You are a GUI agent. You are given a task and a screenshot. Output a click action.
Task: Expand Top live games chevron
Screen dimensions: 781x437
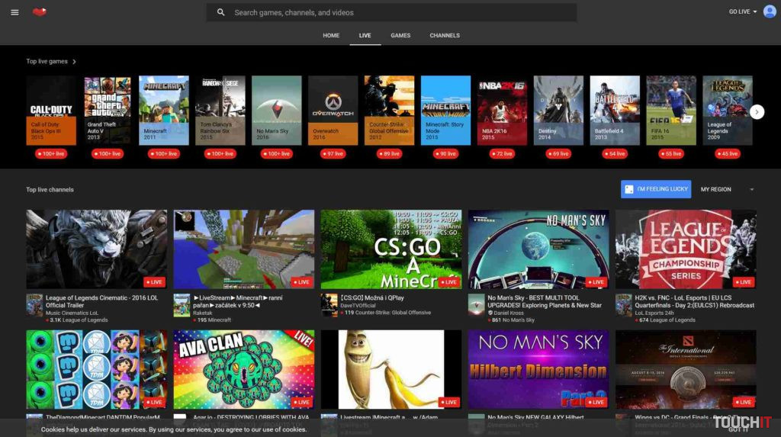[x=74, y=62]
